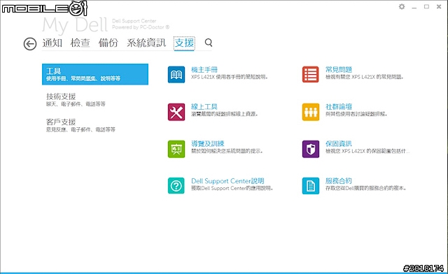Click the yellow people icon for 社群論壇
Image resolution: width=448 pixels, height=274 pixels.
(x=311, y=112)
